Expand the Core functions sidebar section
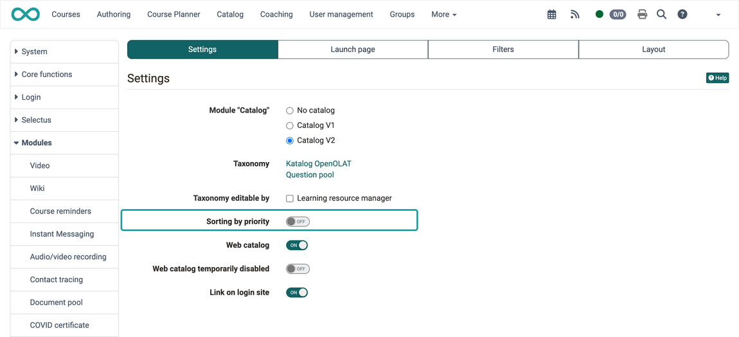Image resolution: width=739 pixels, height=337 pixels. pos(64,75)
